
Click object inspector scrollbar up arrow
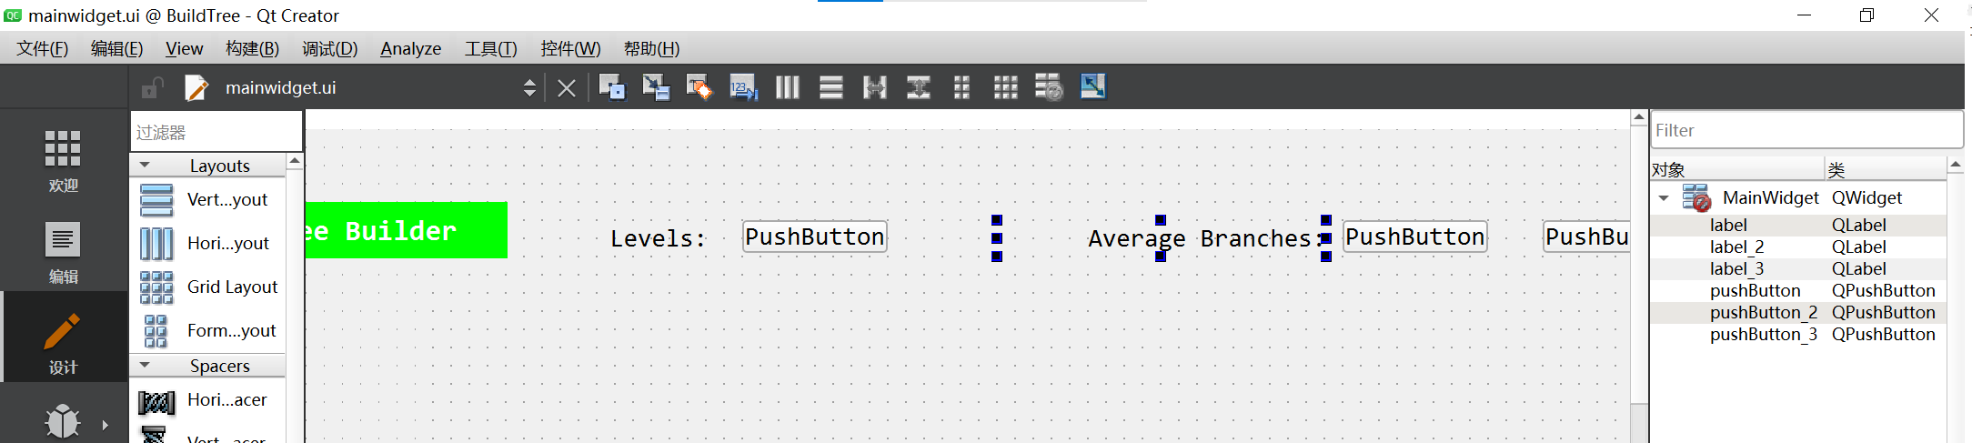1955,165
